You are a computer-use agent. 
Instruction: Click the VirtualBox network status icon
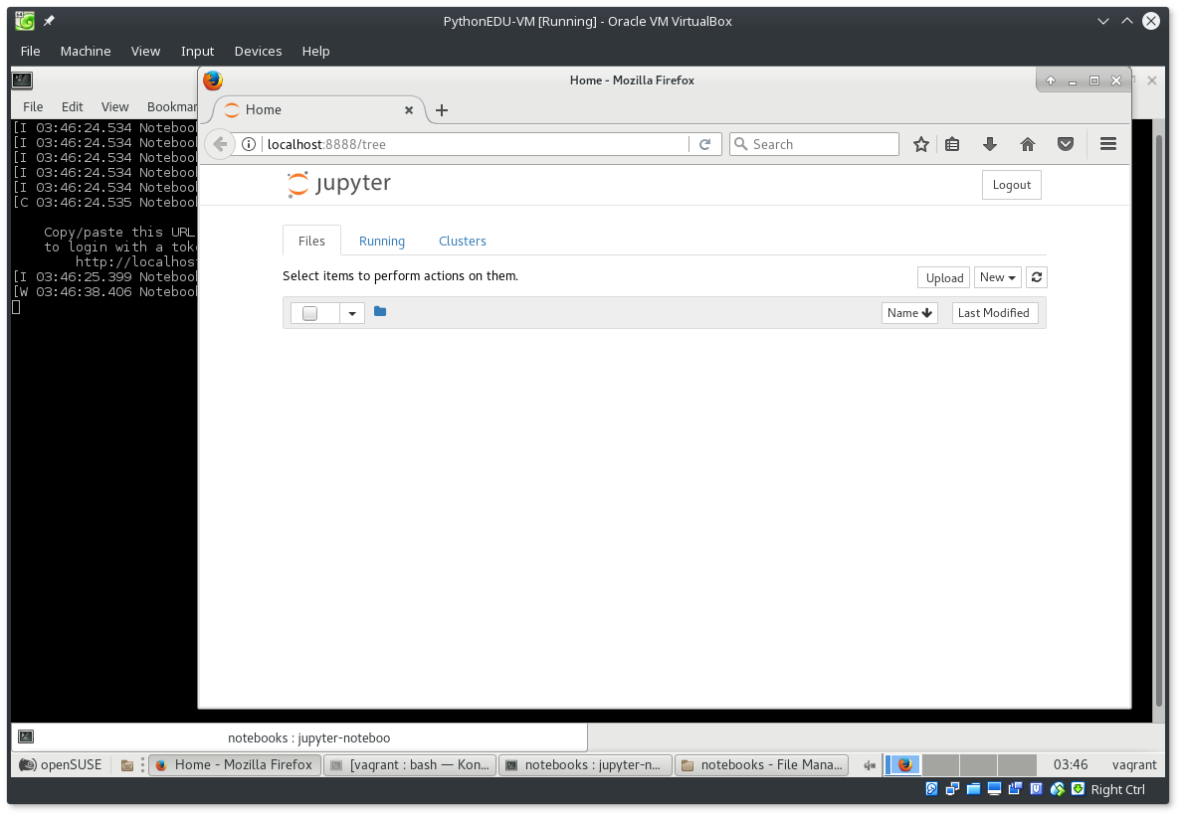pyautogui.click(x=953, y=788)
